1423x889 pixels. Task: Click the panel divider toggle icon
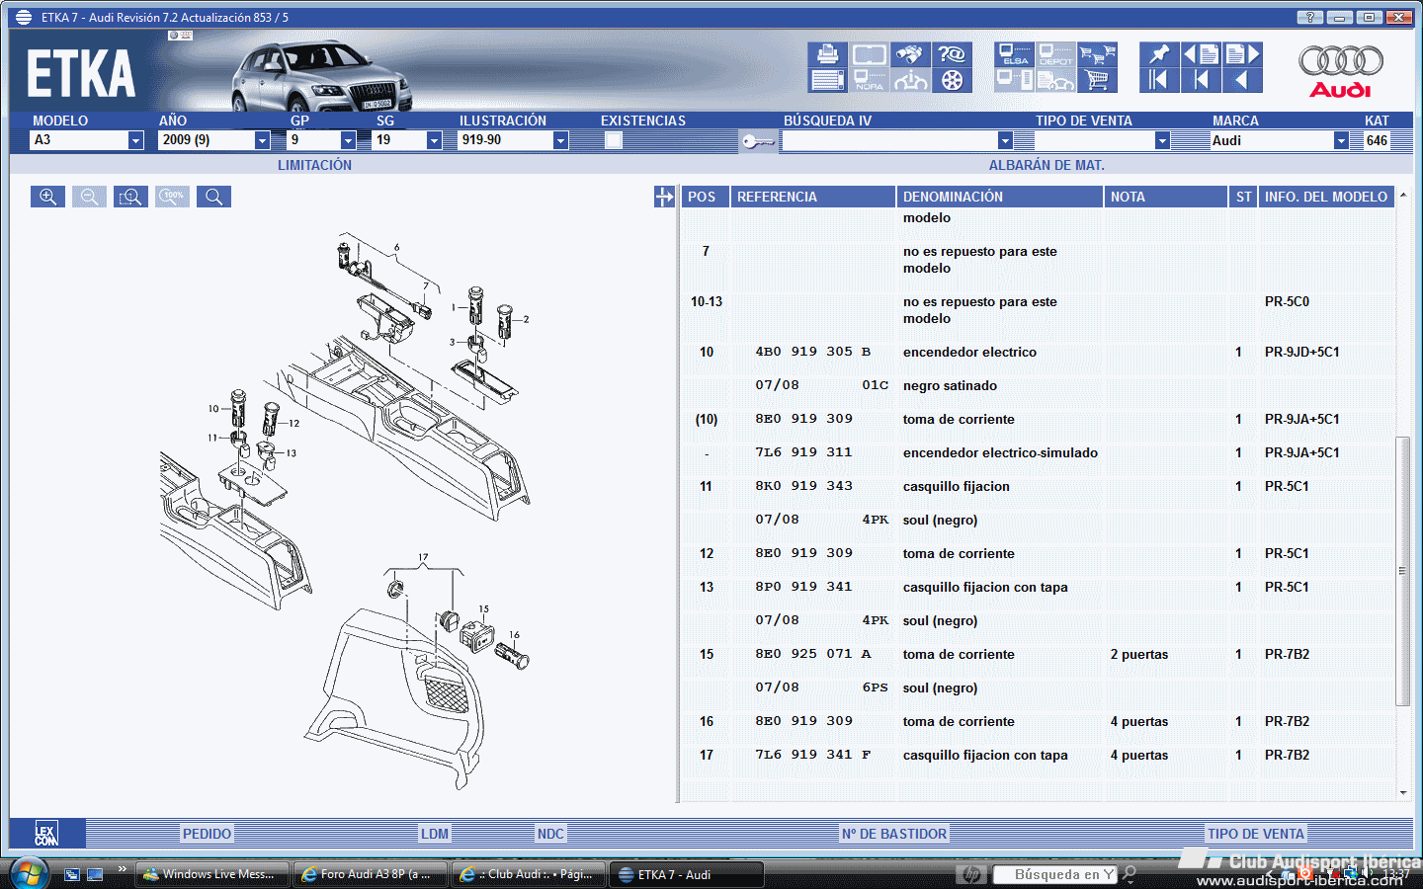coord(664,197)
